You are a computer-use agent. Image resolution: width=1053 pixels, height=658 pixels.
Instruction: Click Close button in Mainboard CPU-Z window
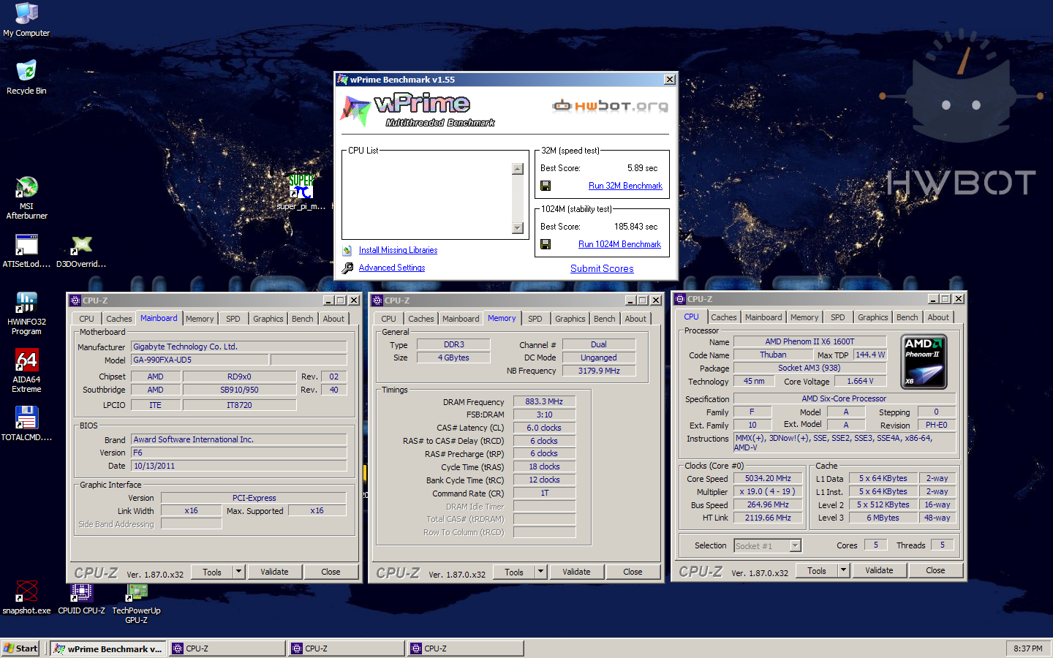coord(331,572)
